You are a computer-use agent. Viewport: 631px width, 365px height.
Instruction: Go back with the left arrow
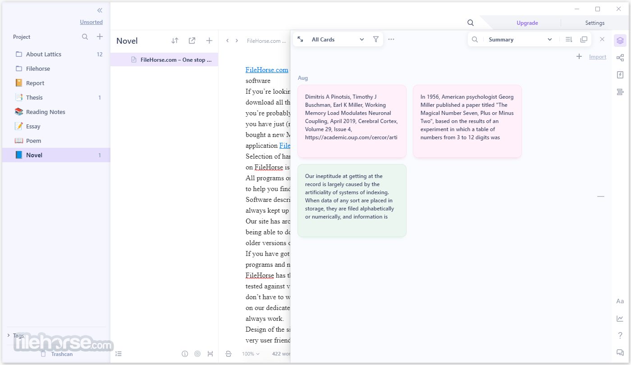[x=227, y=41]
